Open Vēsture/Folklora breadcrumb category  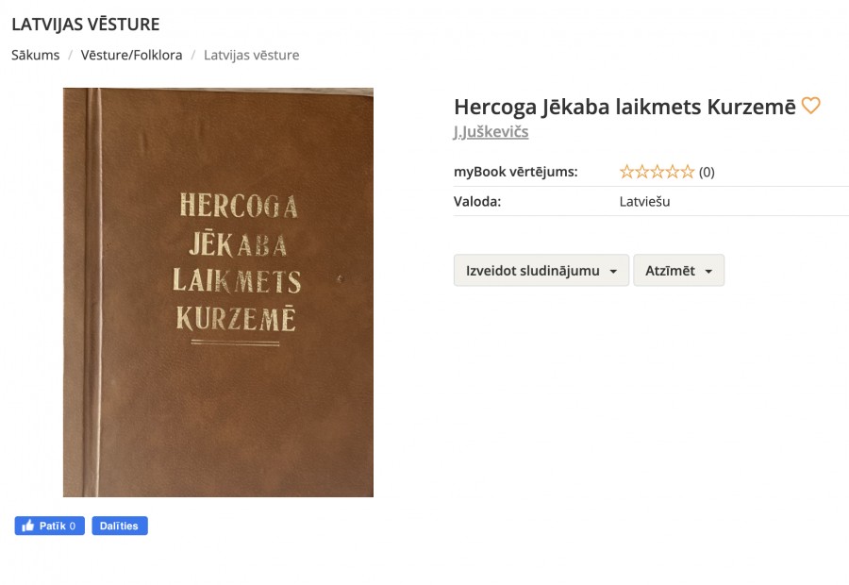(x=131, y=55)
